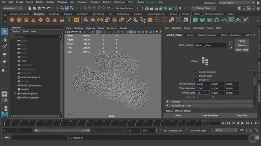
Task: Open the Florian Girar account dropdown
Action: point(203,8)
